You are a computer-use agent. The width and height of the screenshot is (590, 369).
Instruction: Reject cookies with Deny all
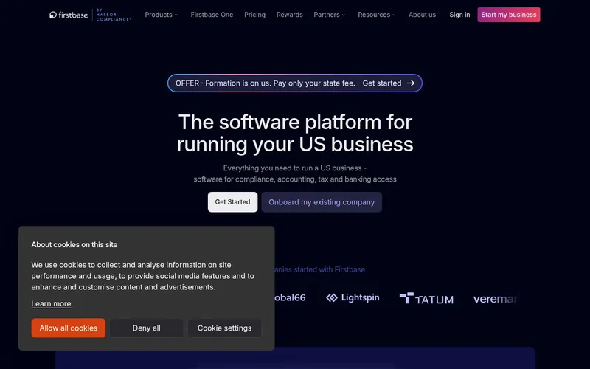pyautogui.click(x=146, y=328)
